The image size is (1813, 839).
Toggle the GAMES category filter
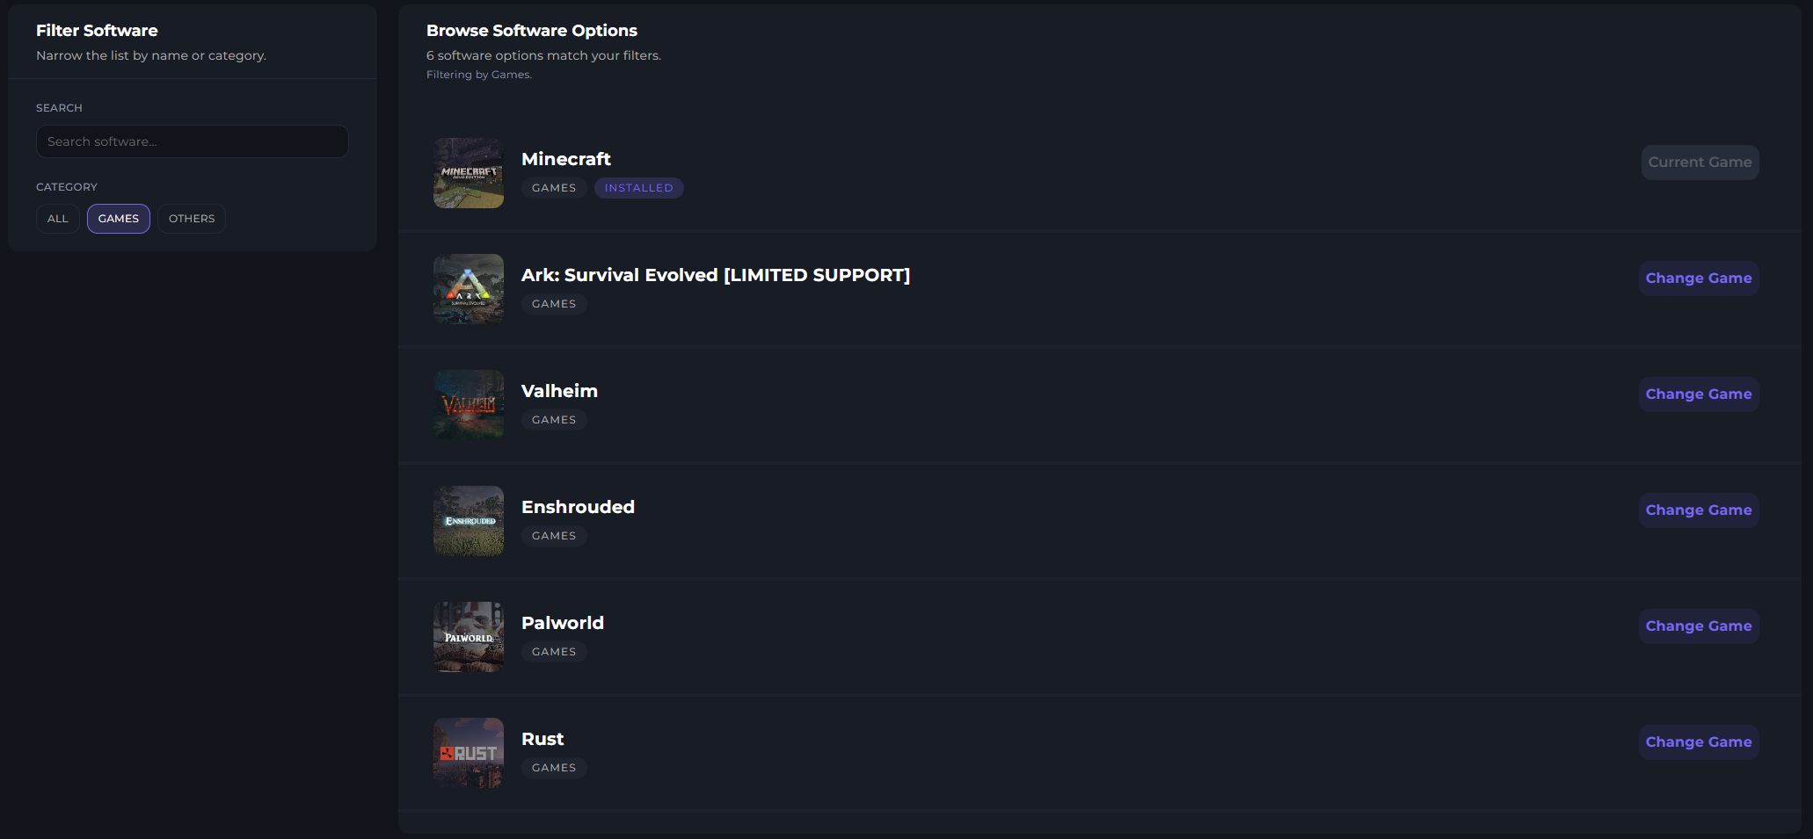click(x=119, y=219)
